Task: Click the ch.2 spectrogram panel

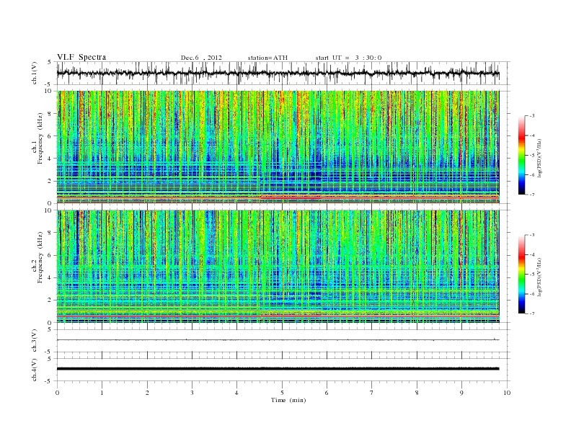Action: (x=278, y=266)
